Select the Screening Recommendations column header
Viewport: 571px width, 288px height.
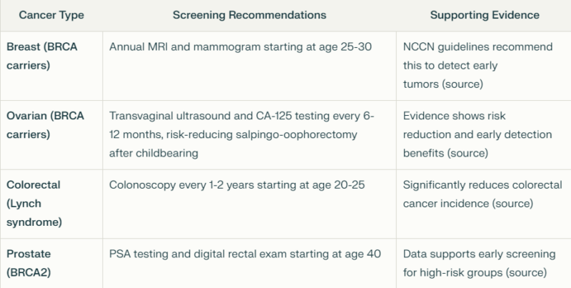coord(249,15)
